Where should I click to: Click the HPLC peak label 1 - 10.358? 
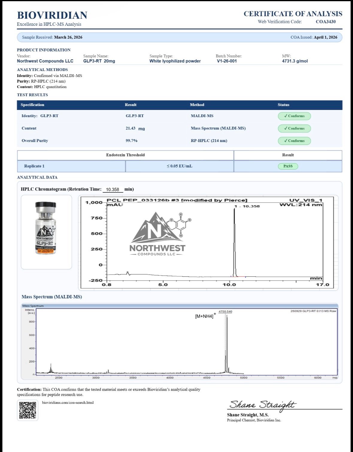pos(247,206)
